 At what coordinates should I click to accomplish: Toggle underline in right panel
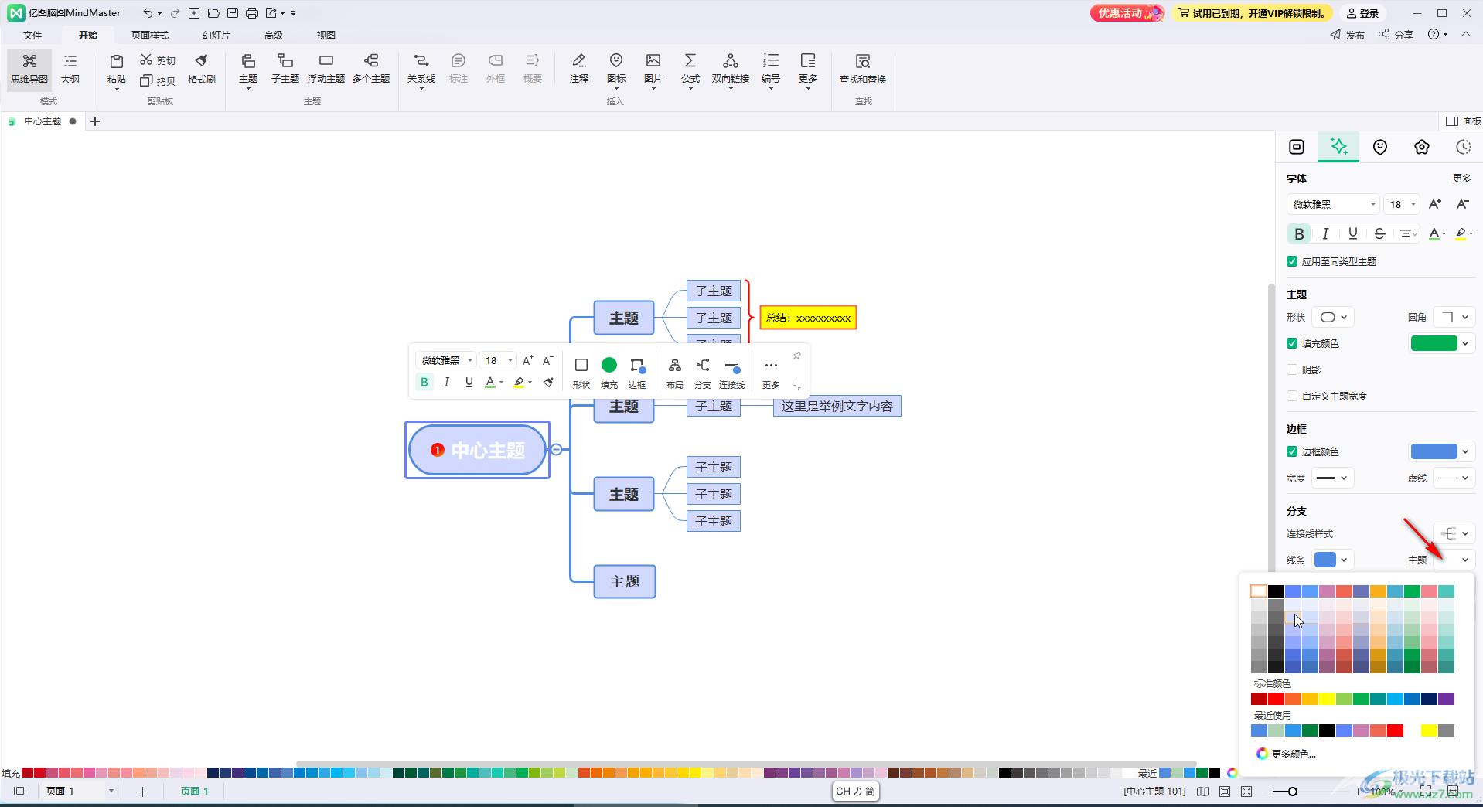click(1352, 233)
